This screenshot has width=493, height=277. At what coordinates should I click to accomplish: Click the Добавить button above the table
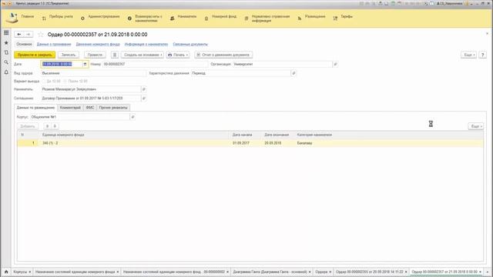[28, 126]
